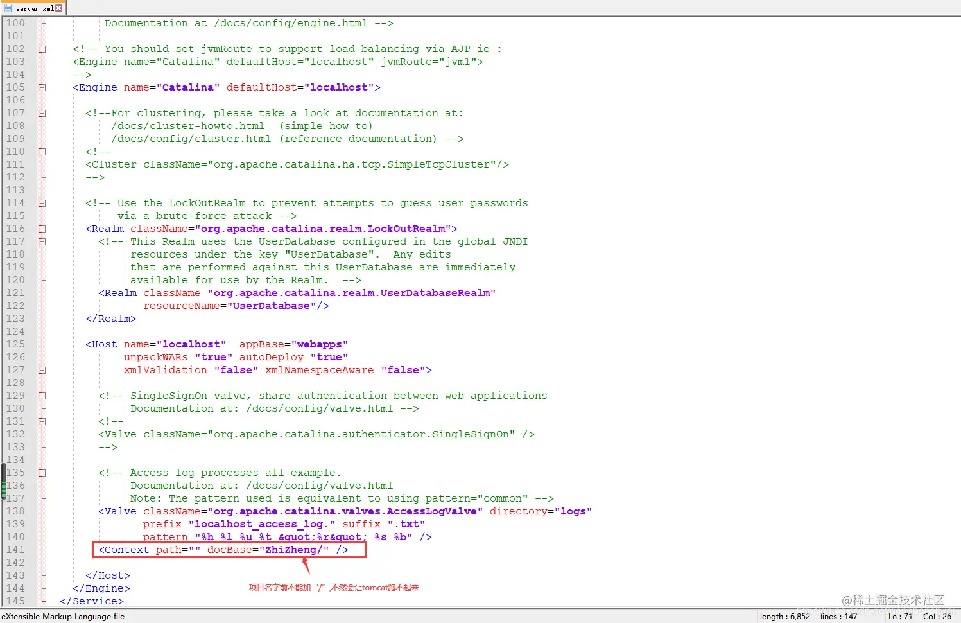This screenshot has height=623, width=961.
Task: Click the jvmRoute="jvm1" attribute text
Action: click(428, 62)
